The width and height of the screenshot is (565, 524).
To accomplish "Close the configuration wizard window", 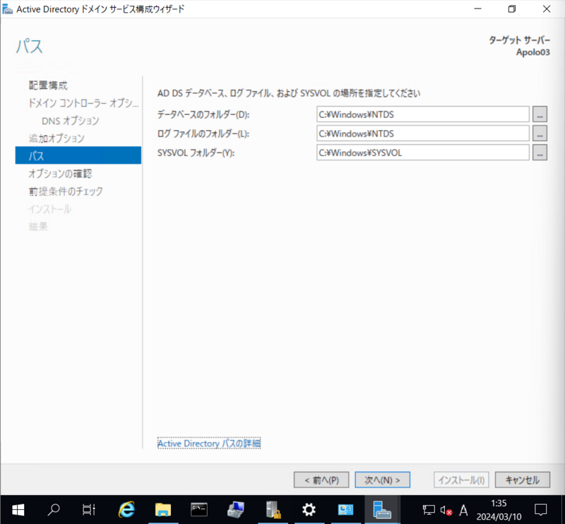I will (x=546, y=9).
